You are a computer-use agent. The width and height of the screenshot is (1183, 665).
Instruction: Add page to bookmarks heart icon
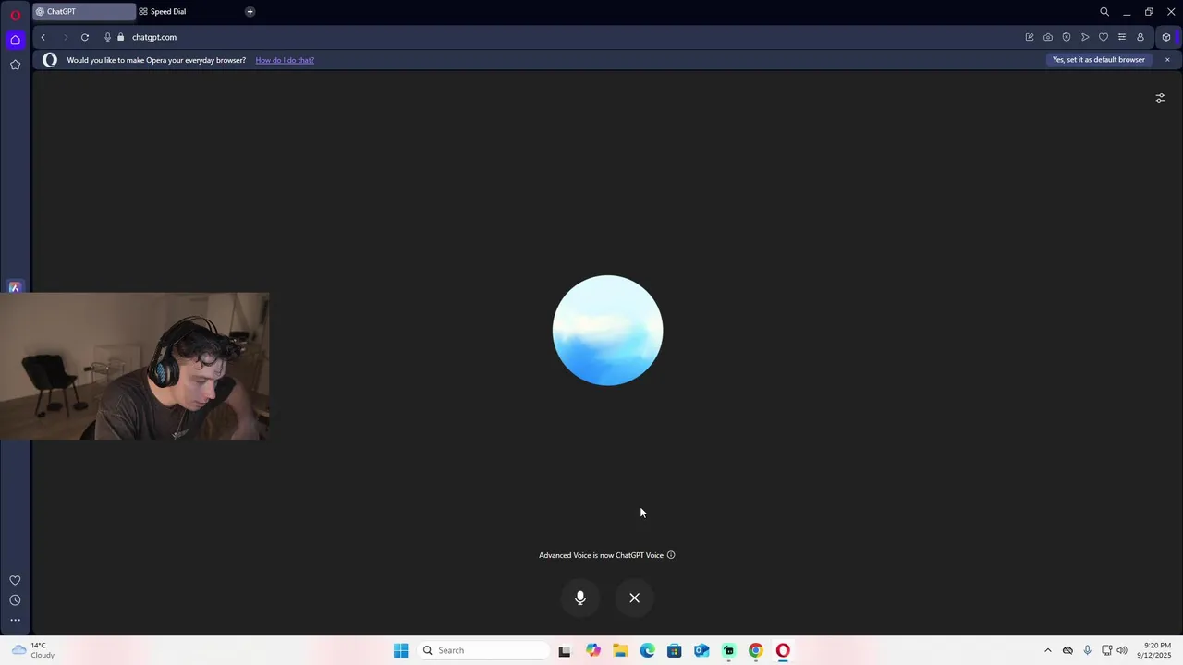(1104, 37)
